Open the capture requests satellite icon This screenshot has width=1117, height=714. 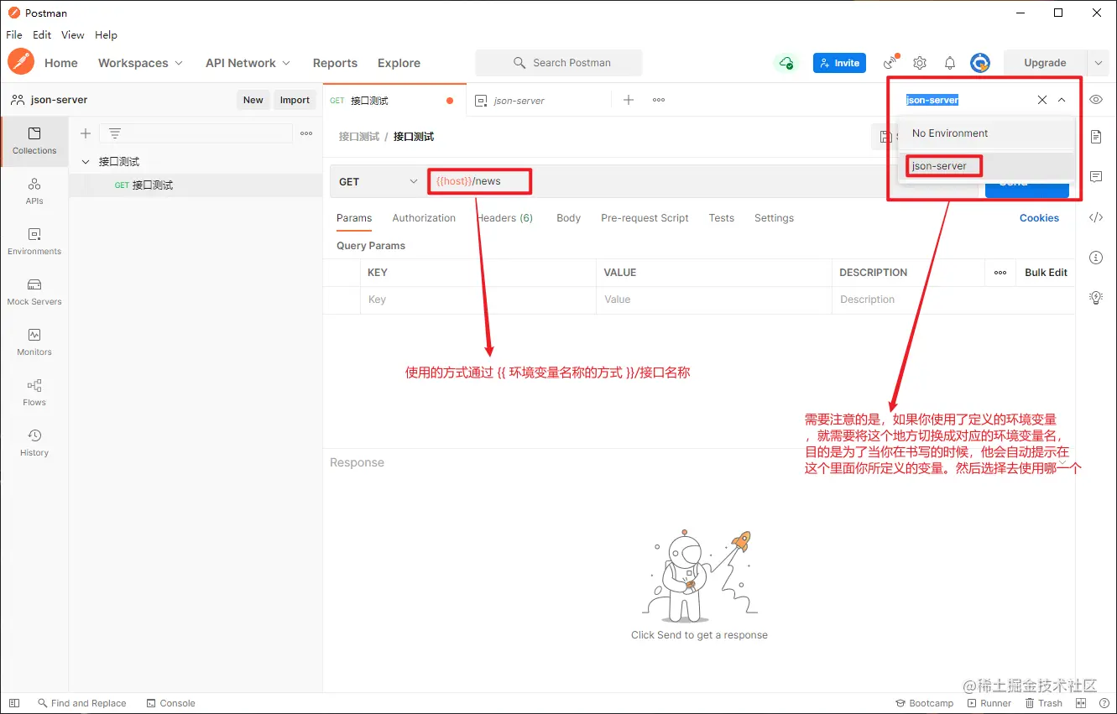click(x=891, y=62)
